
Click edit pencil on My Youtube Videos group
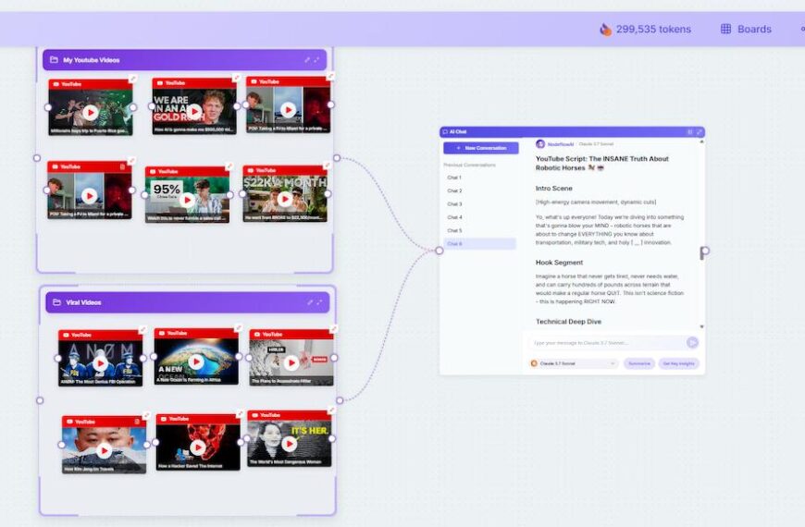click(x=308, y=60)
